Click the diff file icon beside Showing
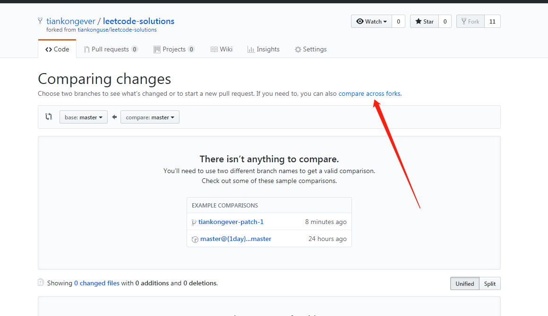The width and height of the screenshot is (548, 316). click(41, 283)
